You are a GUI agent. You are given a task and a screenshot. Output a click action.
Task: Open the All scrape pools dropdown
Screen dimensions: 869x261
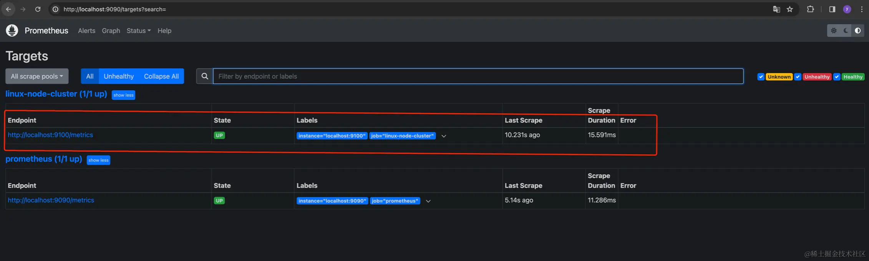tap(37, 76)
